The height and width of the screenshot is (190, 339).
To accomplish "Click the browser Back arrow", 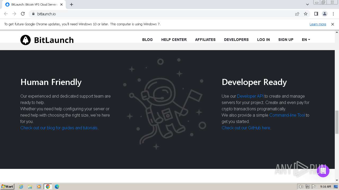I will 6,14.
